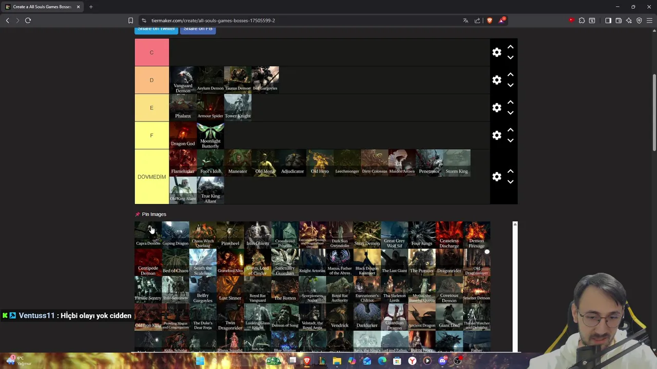This screenshot has width=657, height=369.
Task: Select the Moonlight Butterfly boss image
Action: point(210,135)
